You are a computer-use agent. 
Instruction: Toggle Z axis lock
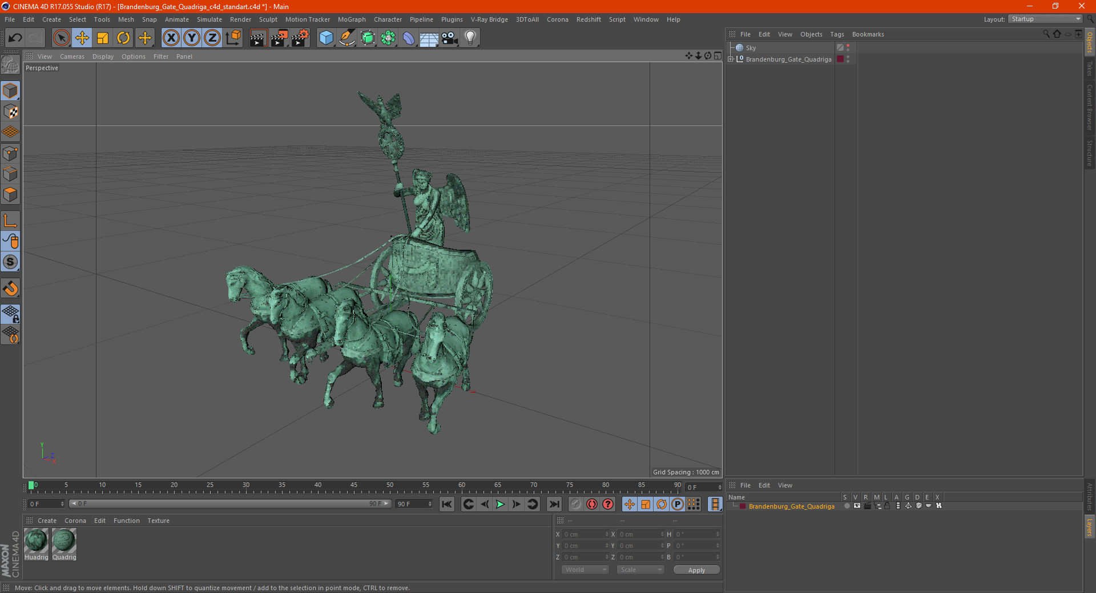[x=212, y=38]
